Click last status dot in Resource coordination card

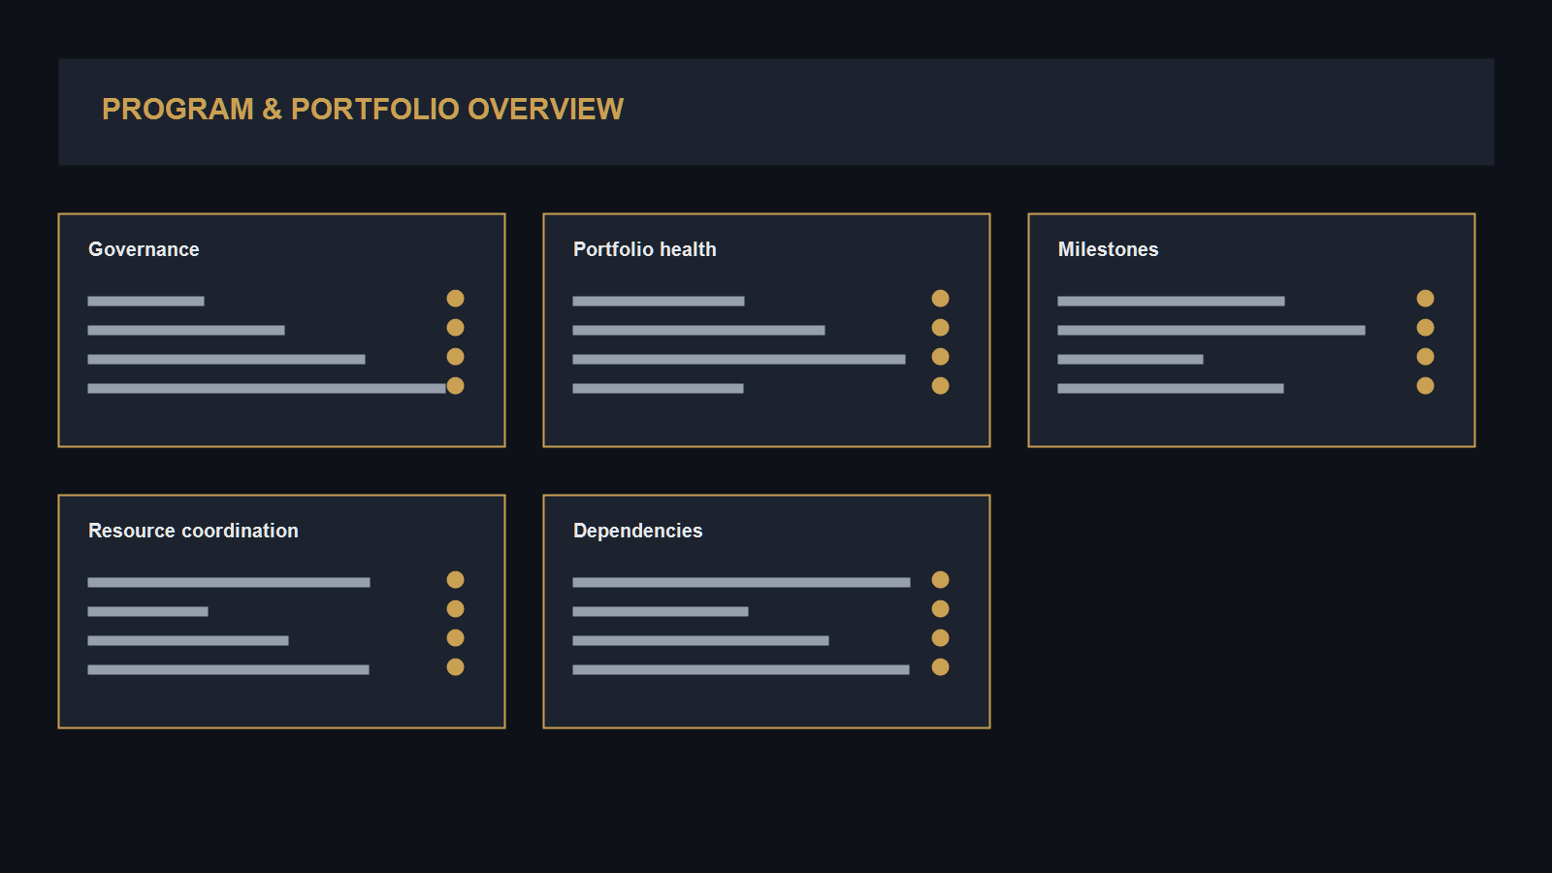(x=455, y=667)
